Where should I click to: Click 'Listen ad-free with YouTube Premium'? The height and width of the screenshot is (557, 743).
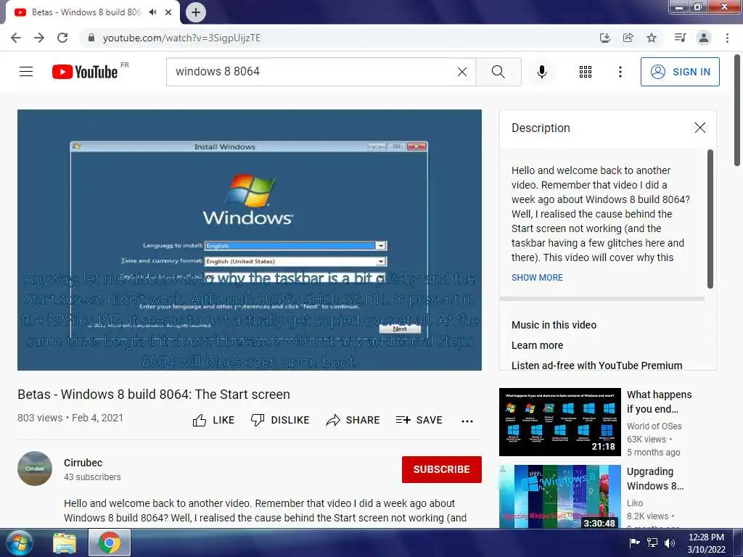(x=597, y=366)
